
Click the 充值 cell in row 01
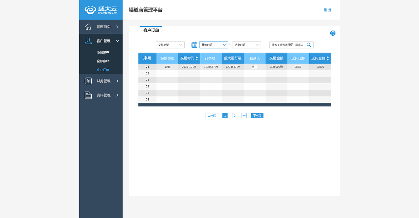167,67
